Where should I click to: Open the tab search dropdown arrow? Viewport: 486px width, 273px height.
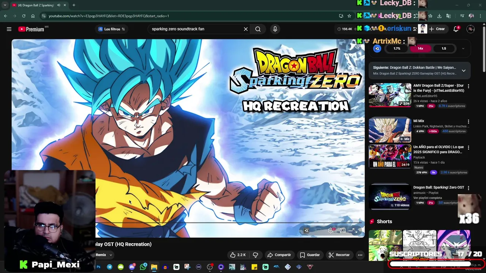(5, 5)
